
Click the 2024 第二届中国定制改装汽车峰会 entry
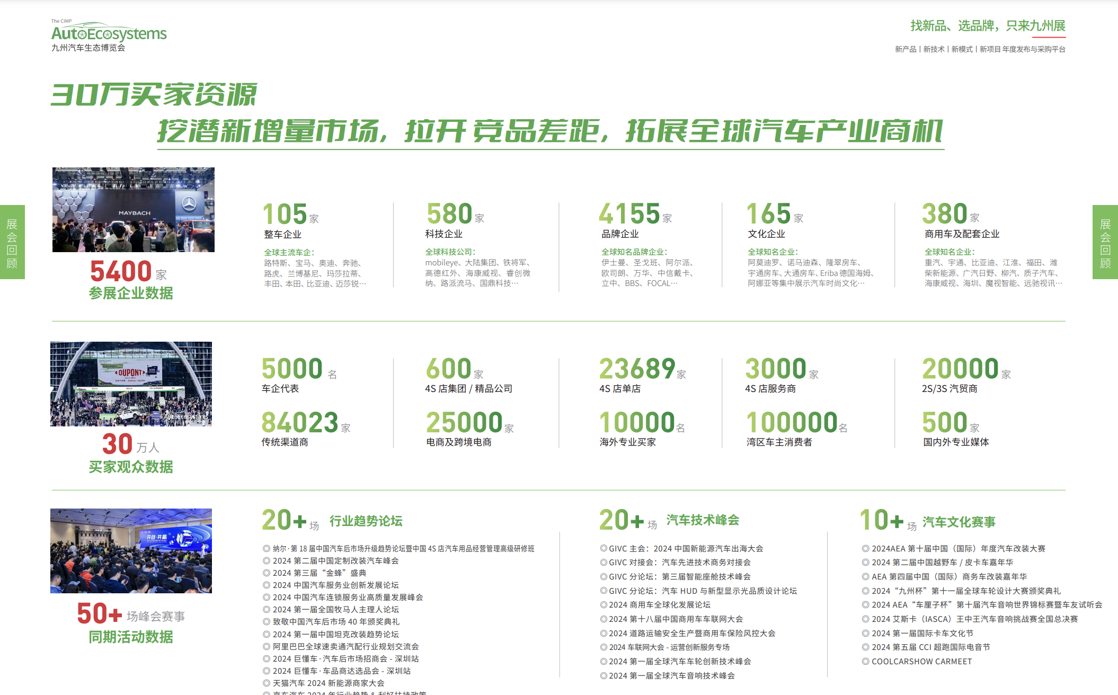click(331, 561)
